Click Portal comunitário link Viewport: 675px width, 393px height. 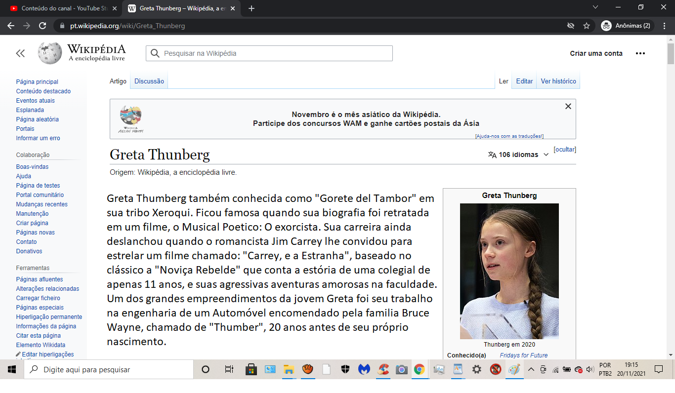(x=40, y=195)
